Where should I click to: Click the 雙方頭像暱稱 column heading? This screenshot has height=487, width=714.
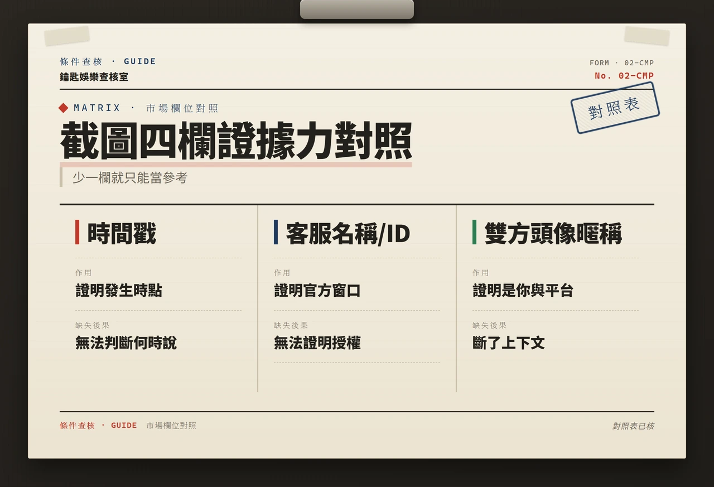tap(553, 233)
